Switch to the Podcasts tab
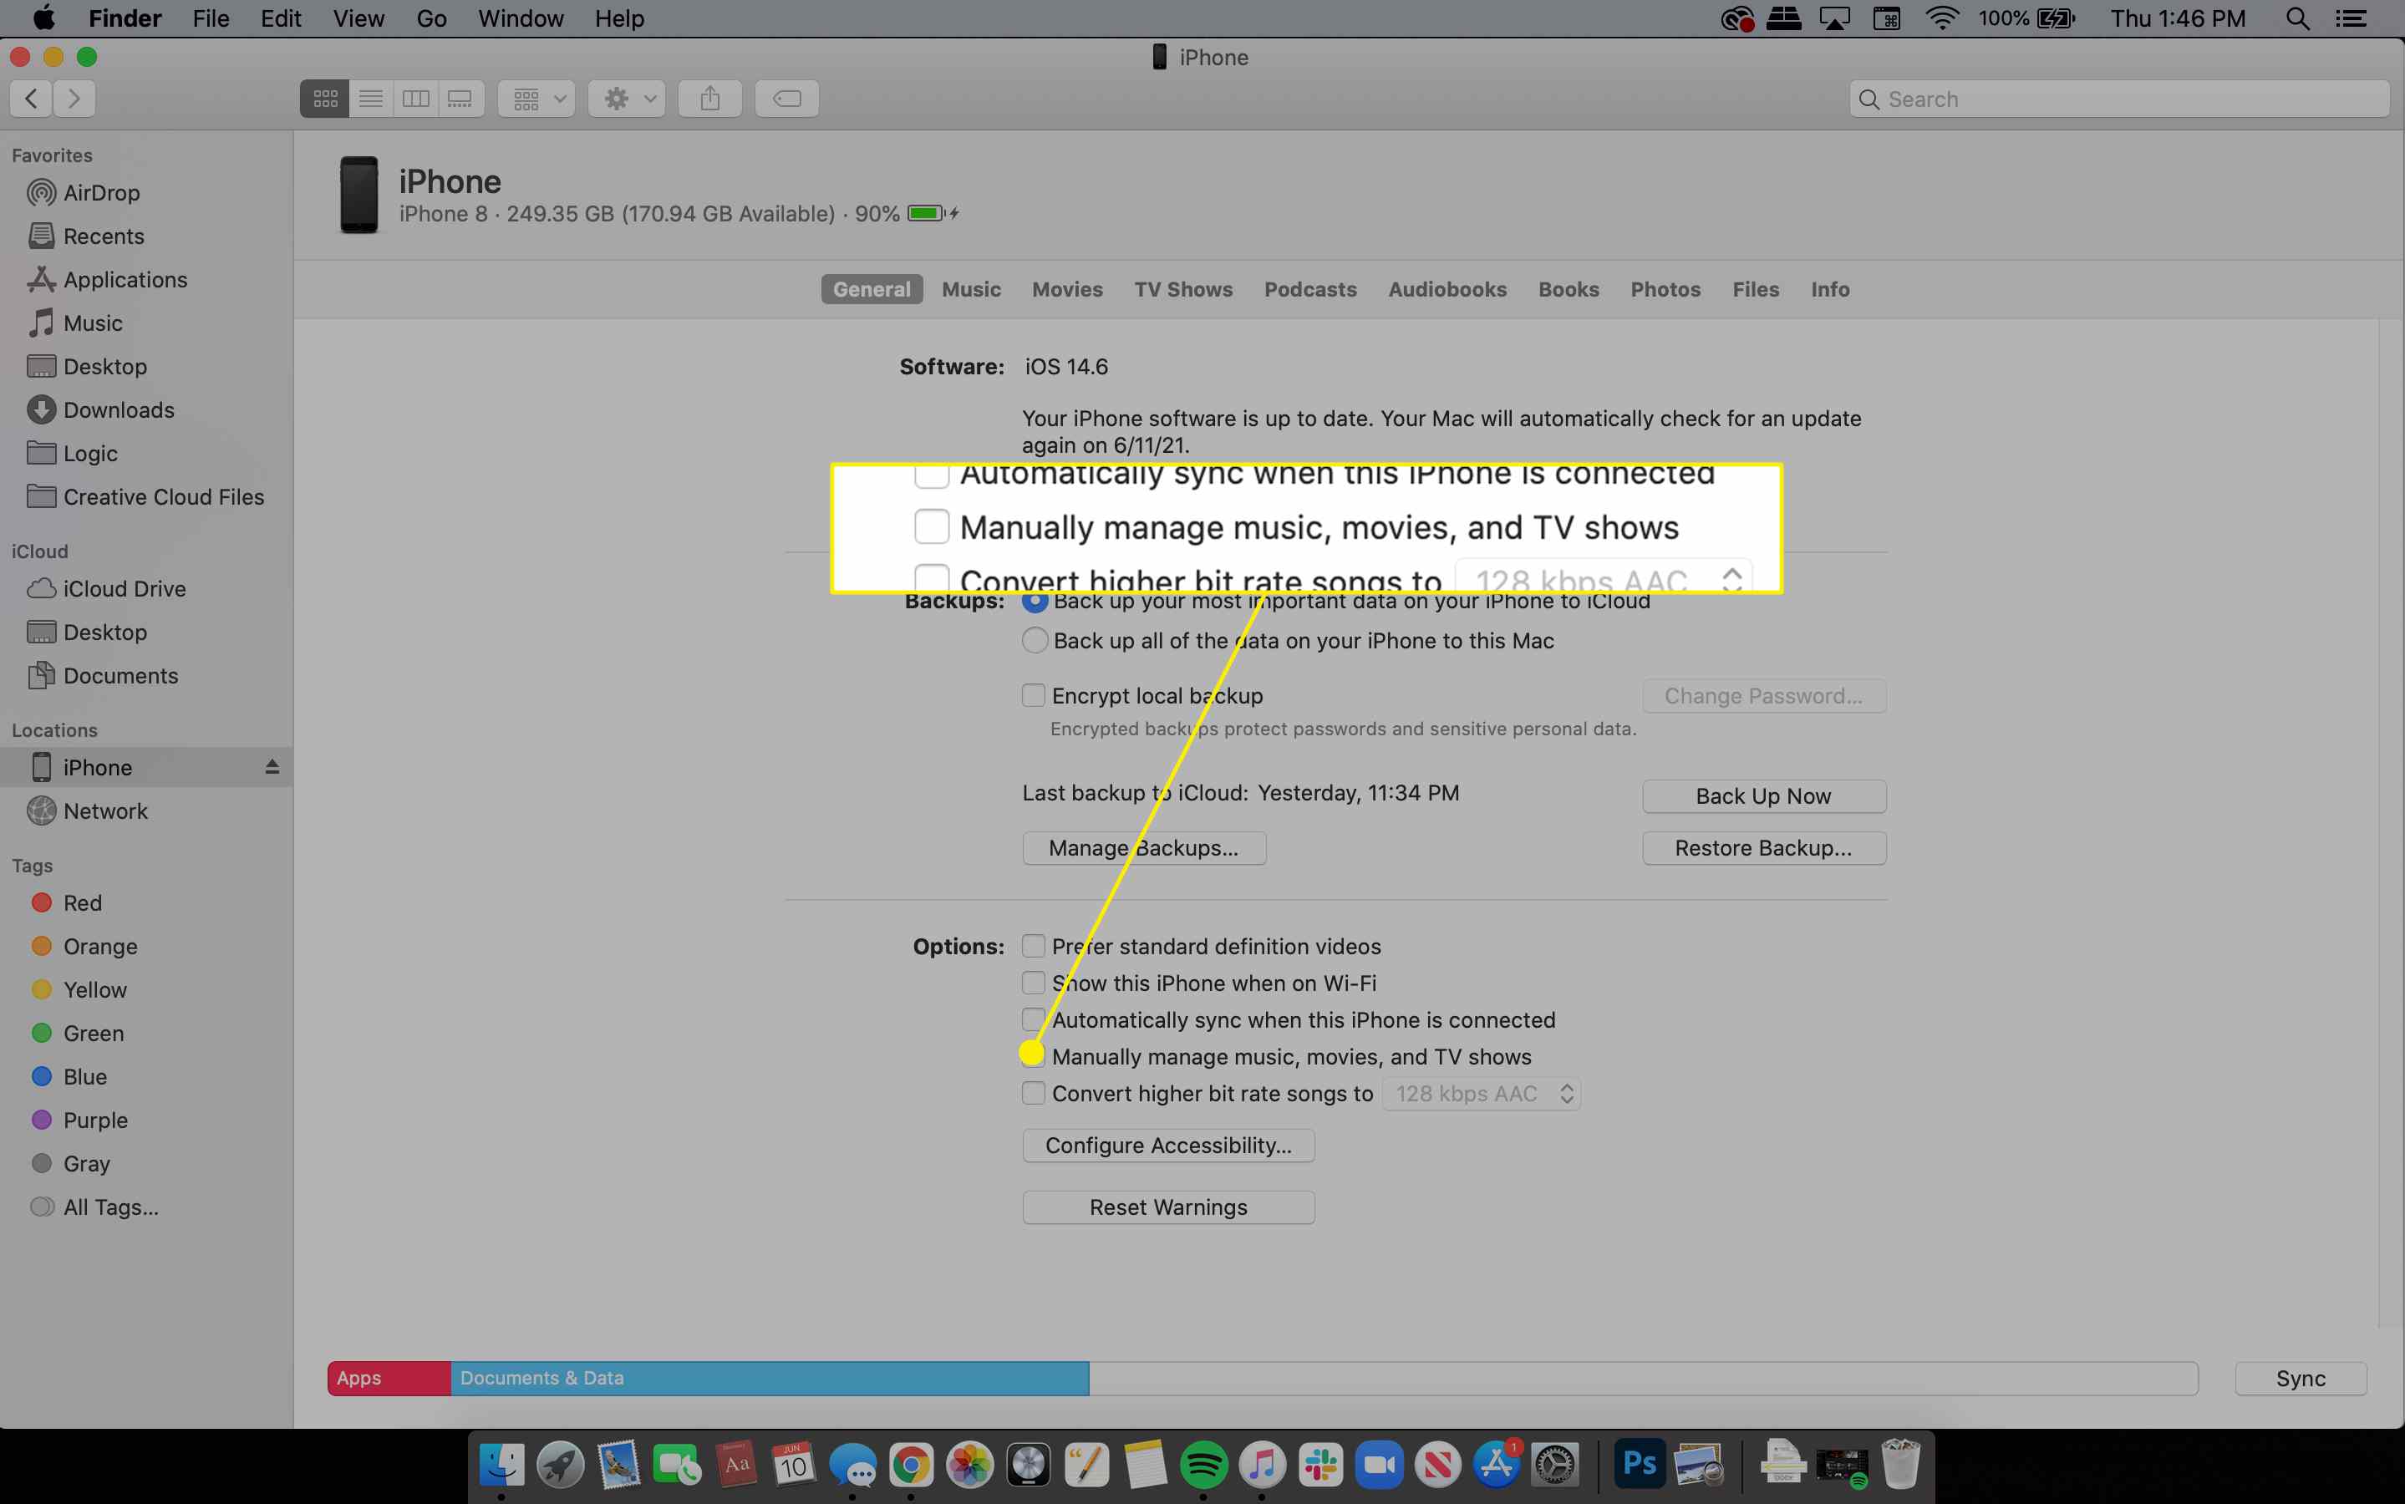Viewport: 2405px width, 1504px height. [1310, 289]
